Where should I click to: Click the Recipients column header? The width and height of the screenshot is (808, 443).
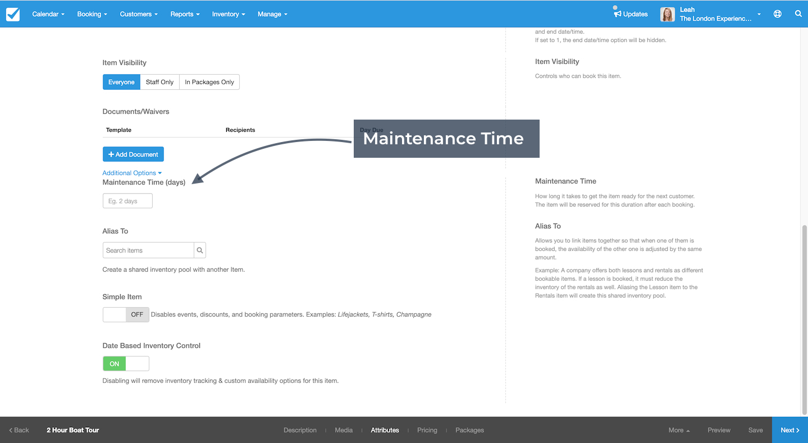240,130
